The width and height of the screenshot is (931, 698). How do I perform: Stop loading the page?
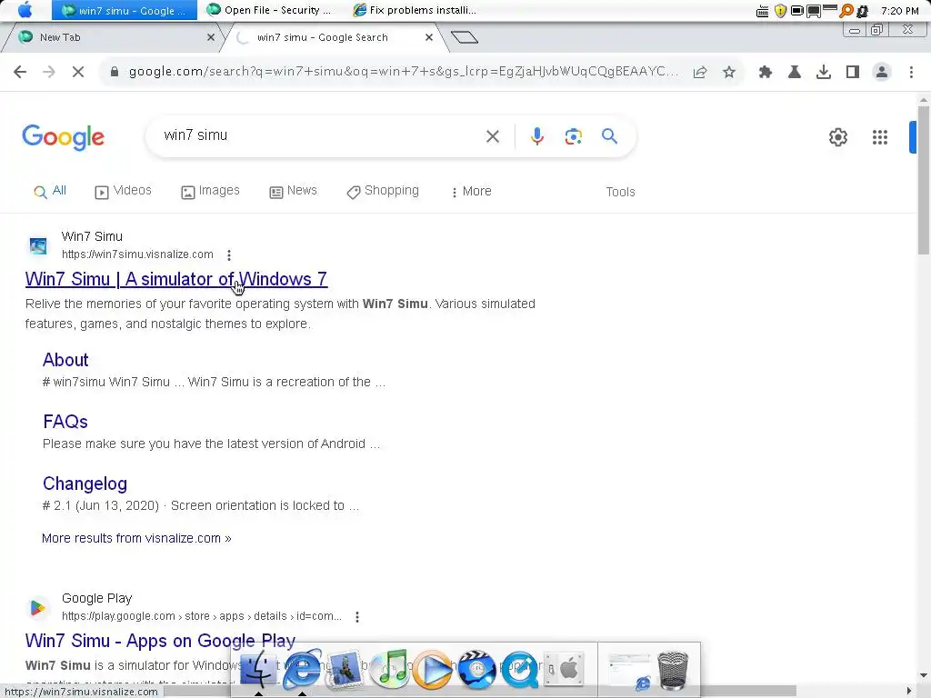[x=78, y=72]
